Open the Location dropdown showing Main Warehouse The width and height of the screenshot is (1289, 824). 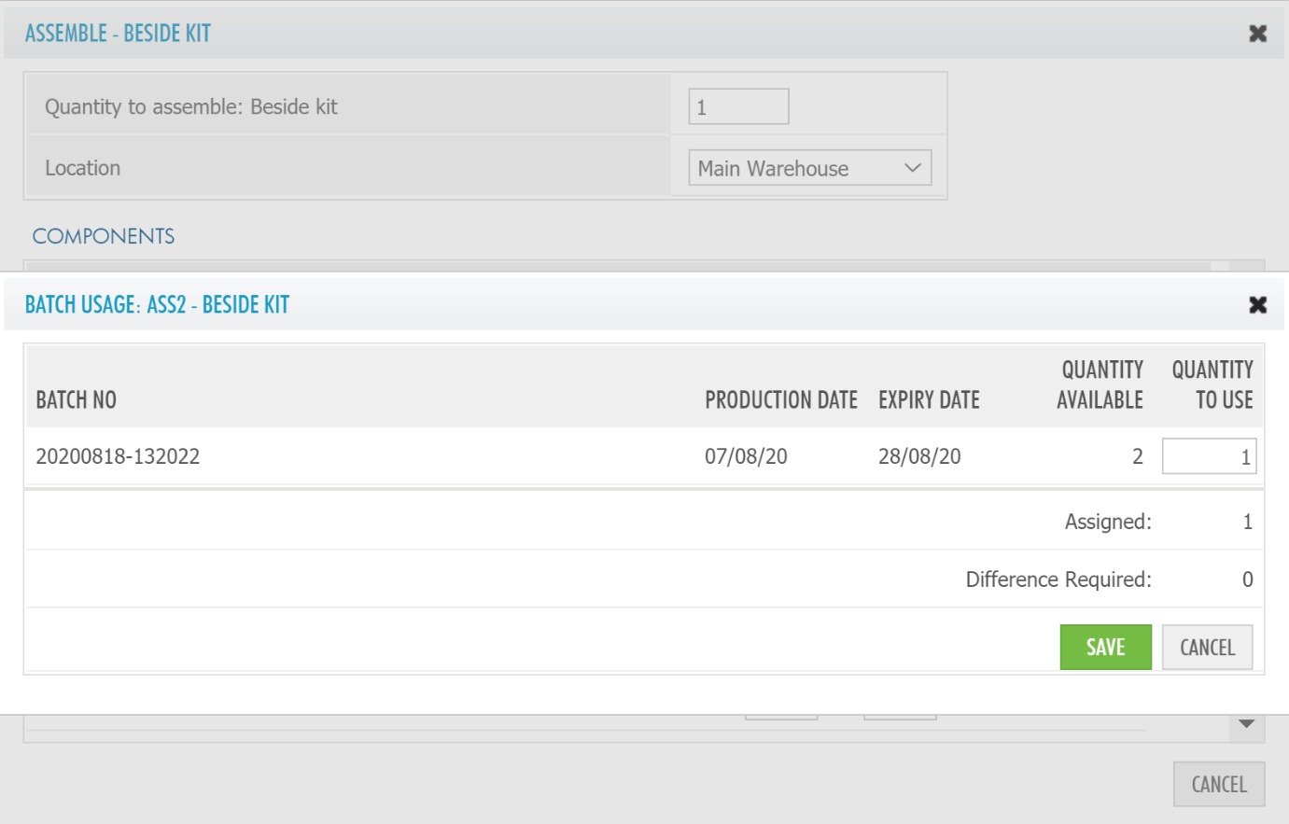click(x=809, y=168)
